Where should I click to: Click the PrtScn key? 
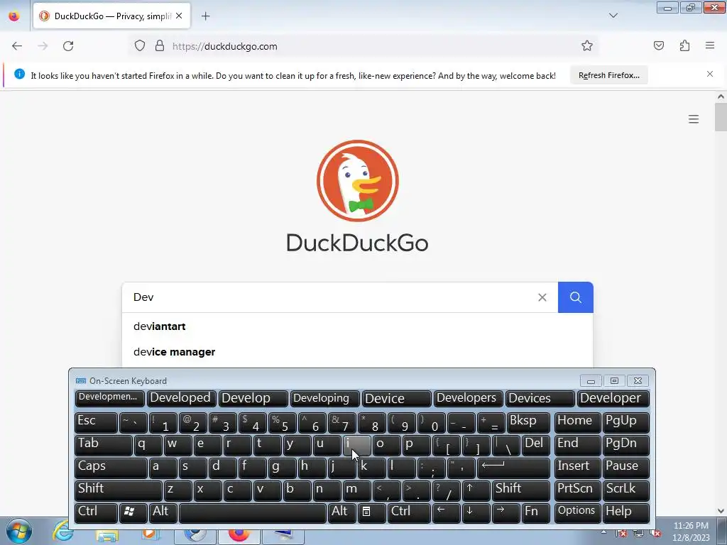pyautogui.click(x=576, y=490)
